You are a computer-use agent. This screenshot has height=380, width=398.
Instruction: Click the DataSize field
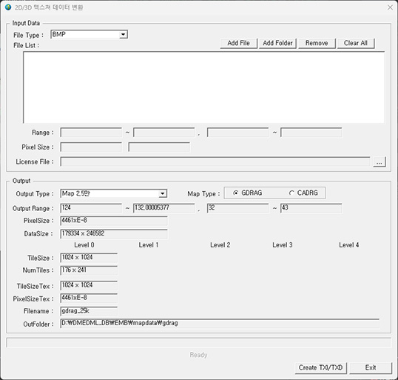114,234
